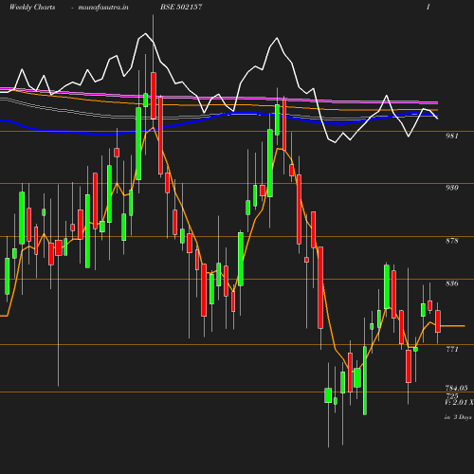Select the 930 price level label
Image resolution: width=474 pixels, height=474 pixels.
click(x=452, y=188)
